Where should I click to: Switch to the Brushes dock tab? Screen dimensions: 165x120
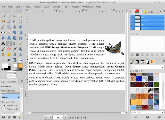pyautogui.click(x=132, y=62)
